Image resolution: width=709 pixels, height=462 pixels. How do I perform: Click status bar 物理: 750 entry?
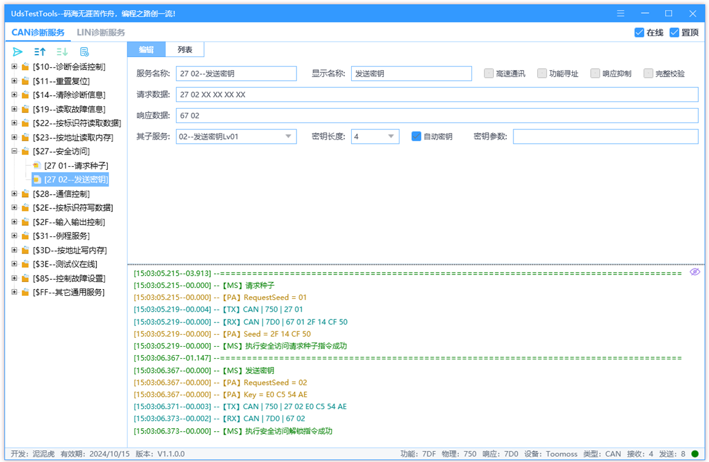point(458,454)
